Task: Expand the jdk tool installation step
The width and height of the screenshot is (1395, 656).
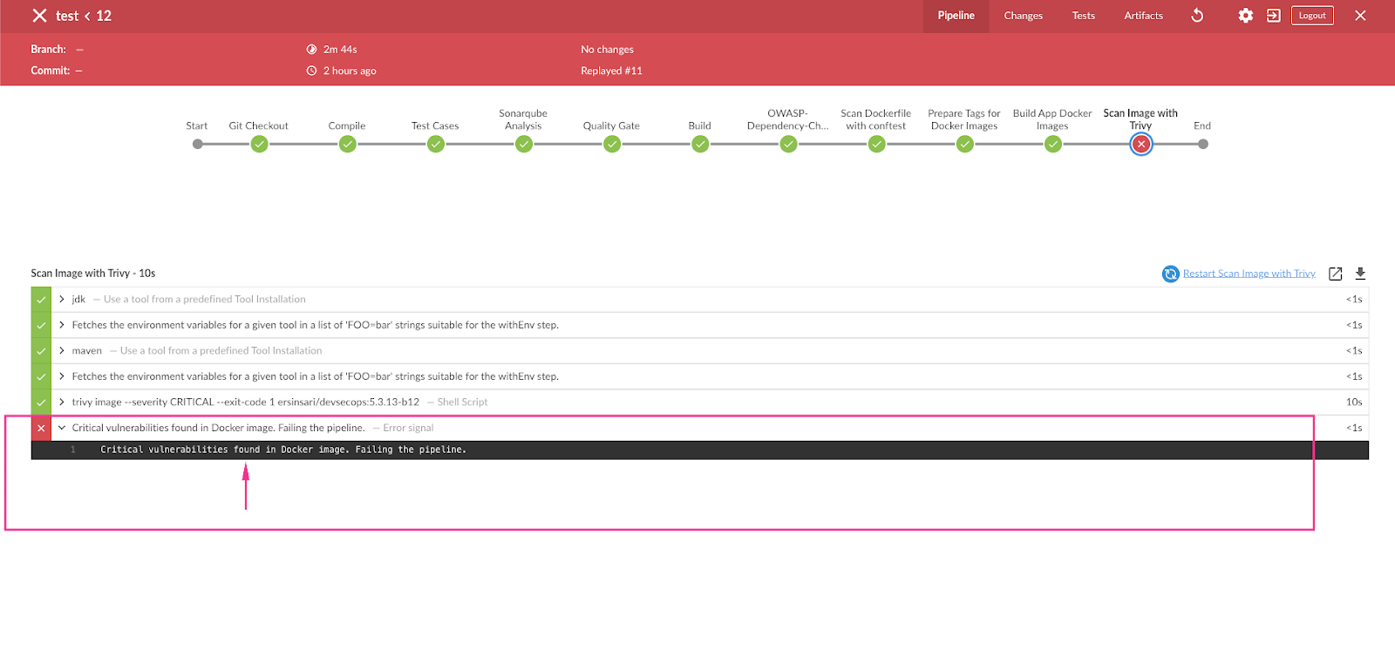Action: point(62,299)
